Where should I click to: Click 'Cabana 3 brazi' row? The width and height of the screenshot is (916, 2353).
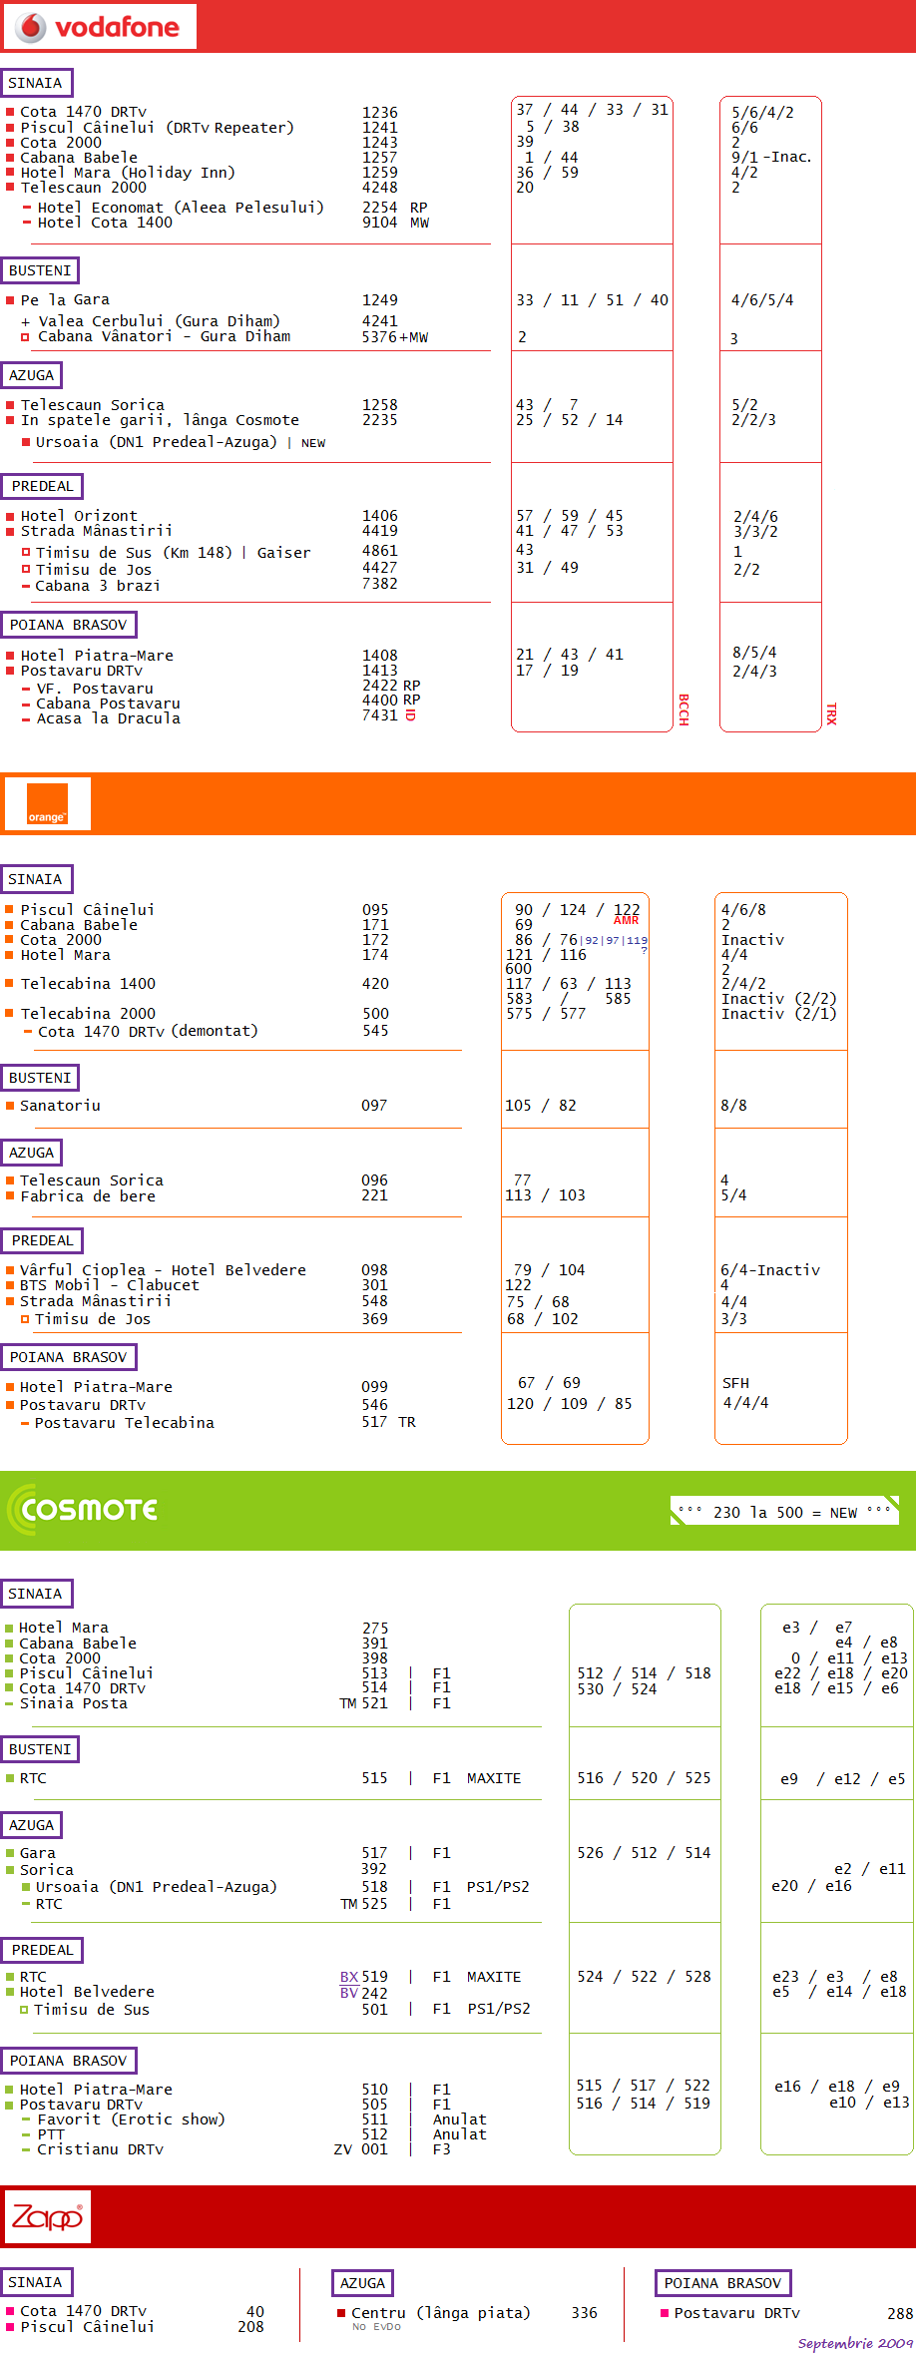pyautogui.click(x=97, y=586)
